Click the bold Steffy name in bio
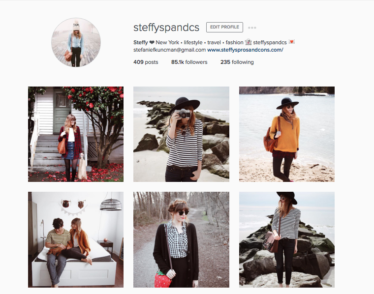374x294 pixels. [141, 42]
